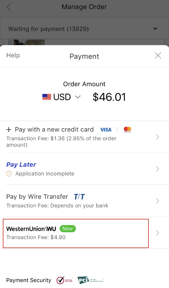The image size is (169, 288).
Task: Expand the USD currency dropdown chevron
Action: (x=78, y=97)
